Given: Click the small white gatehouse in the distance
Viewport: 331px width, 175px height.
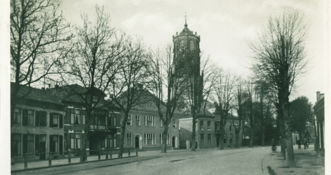Looking at the screenshot, I should point(296,138).
